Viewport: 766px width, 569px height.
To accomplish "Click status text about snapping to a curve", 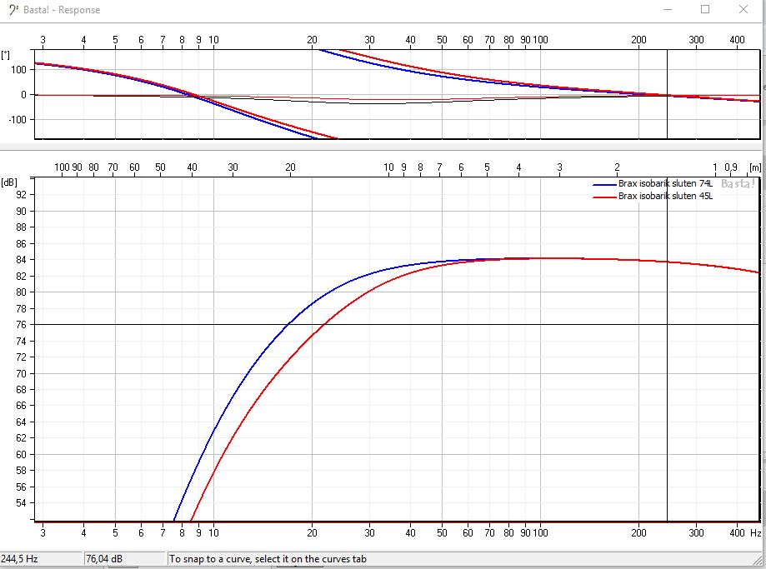I will point(268,559).
